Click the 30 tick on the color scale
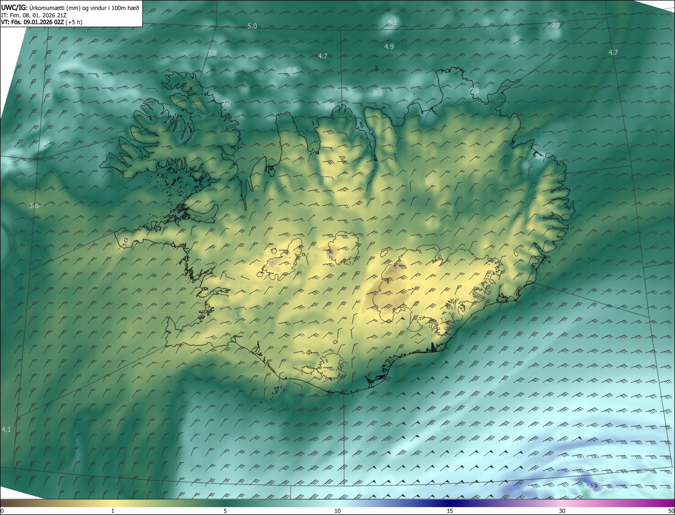Screen dimensions: 675x515 562,511
